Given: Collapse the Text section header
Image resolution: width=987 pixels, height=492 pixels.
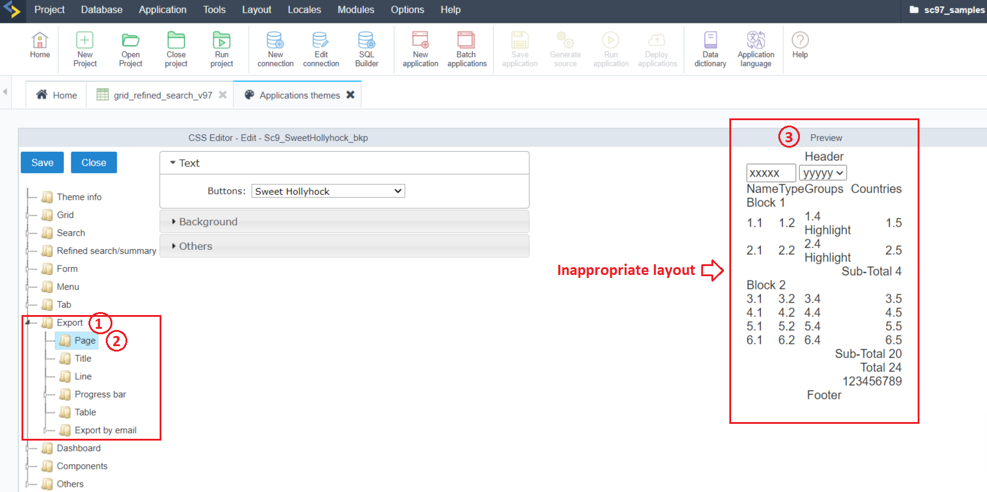Looking at the screenshot, I should click(344, 163).
